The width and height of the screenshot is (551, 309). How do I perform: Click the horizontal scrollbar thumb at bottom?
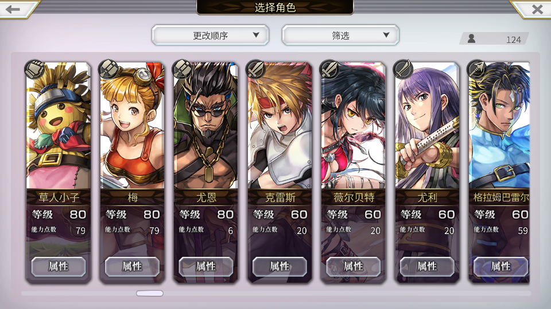tap(150, 293)
